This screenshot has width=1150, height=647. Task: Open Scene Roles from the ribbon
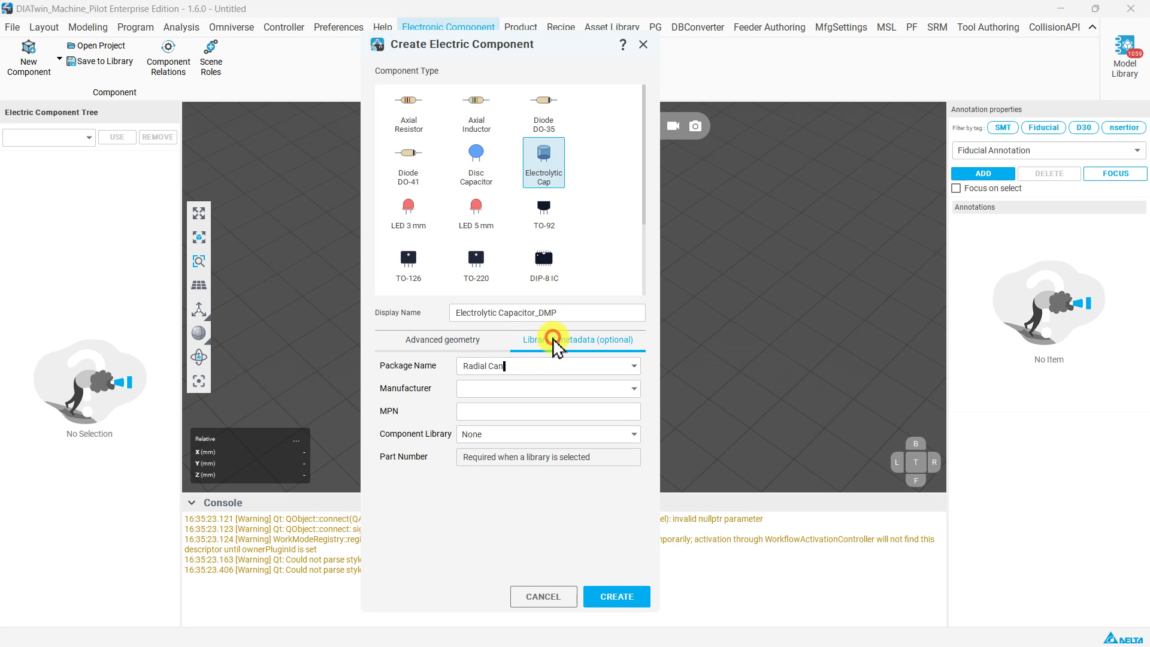point(211,58)
